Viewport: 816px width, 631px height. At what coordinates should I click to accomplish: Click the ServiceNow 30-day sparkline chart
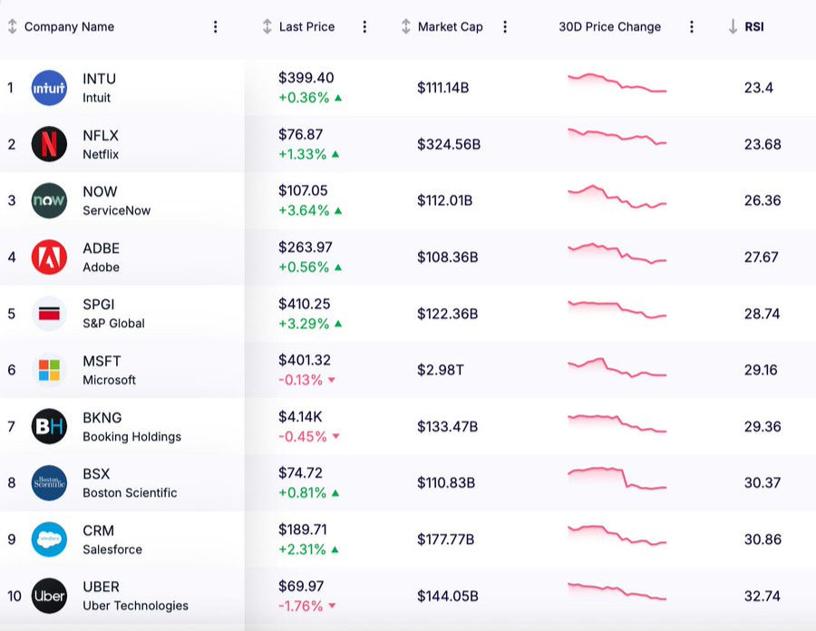pyautogui.click(x=617, y=197)
